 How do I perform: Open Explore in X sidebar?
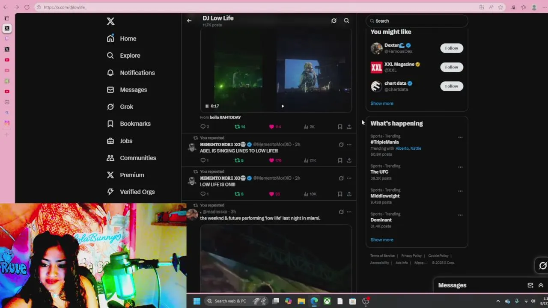pos(124,56)
